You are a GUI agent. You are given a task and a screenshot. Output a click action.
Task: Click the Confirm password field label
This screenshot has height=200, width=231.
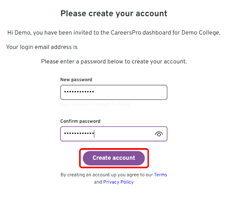click(x=80, y=121)
